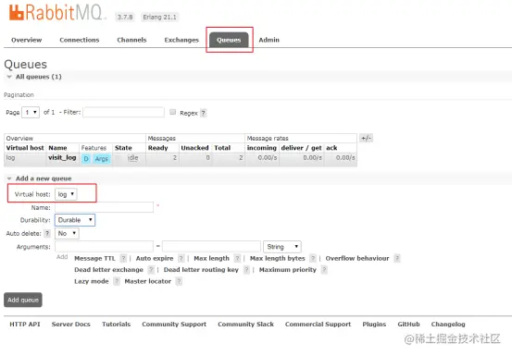Sort by deliver / get column

click(302, 148)
